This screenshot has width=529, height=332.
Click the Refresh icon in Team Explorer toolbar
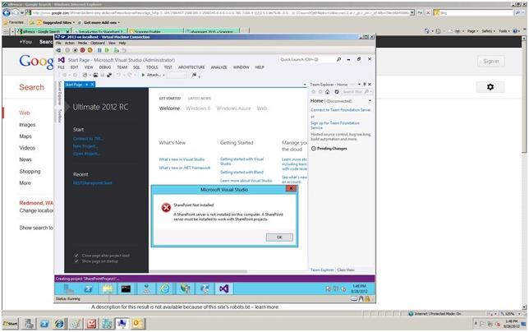336,92
